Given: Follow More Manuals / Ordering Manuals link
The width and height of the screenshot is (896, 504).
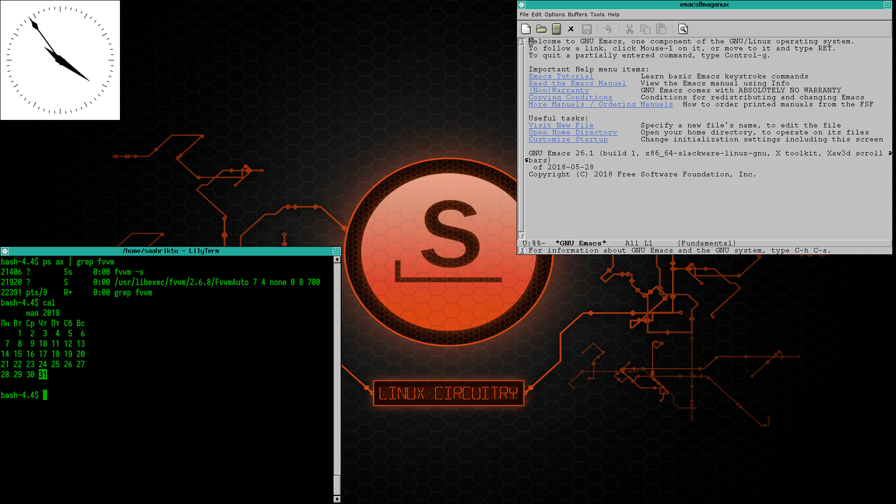Looking at the screenshot, I should (601, 105).
